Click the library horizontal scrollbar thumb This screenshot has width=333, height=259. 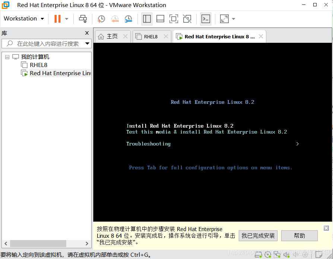[38, 243]
